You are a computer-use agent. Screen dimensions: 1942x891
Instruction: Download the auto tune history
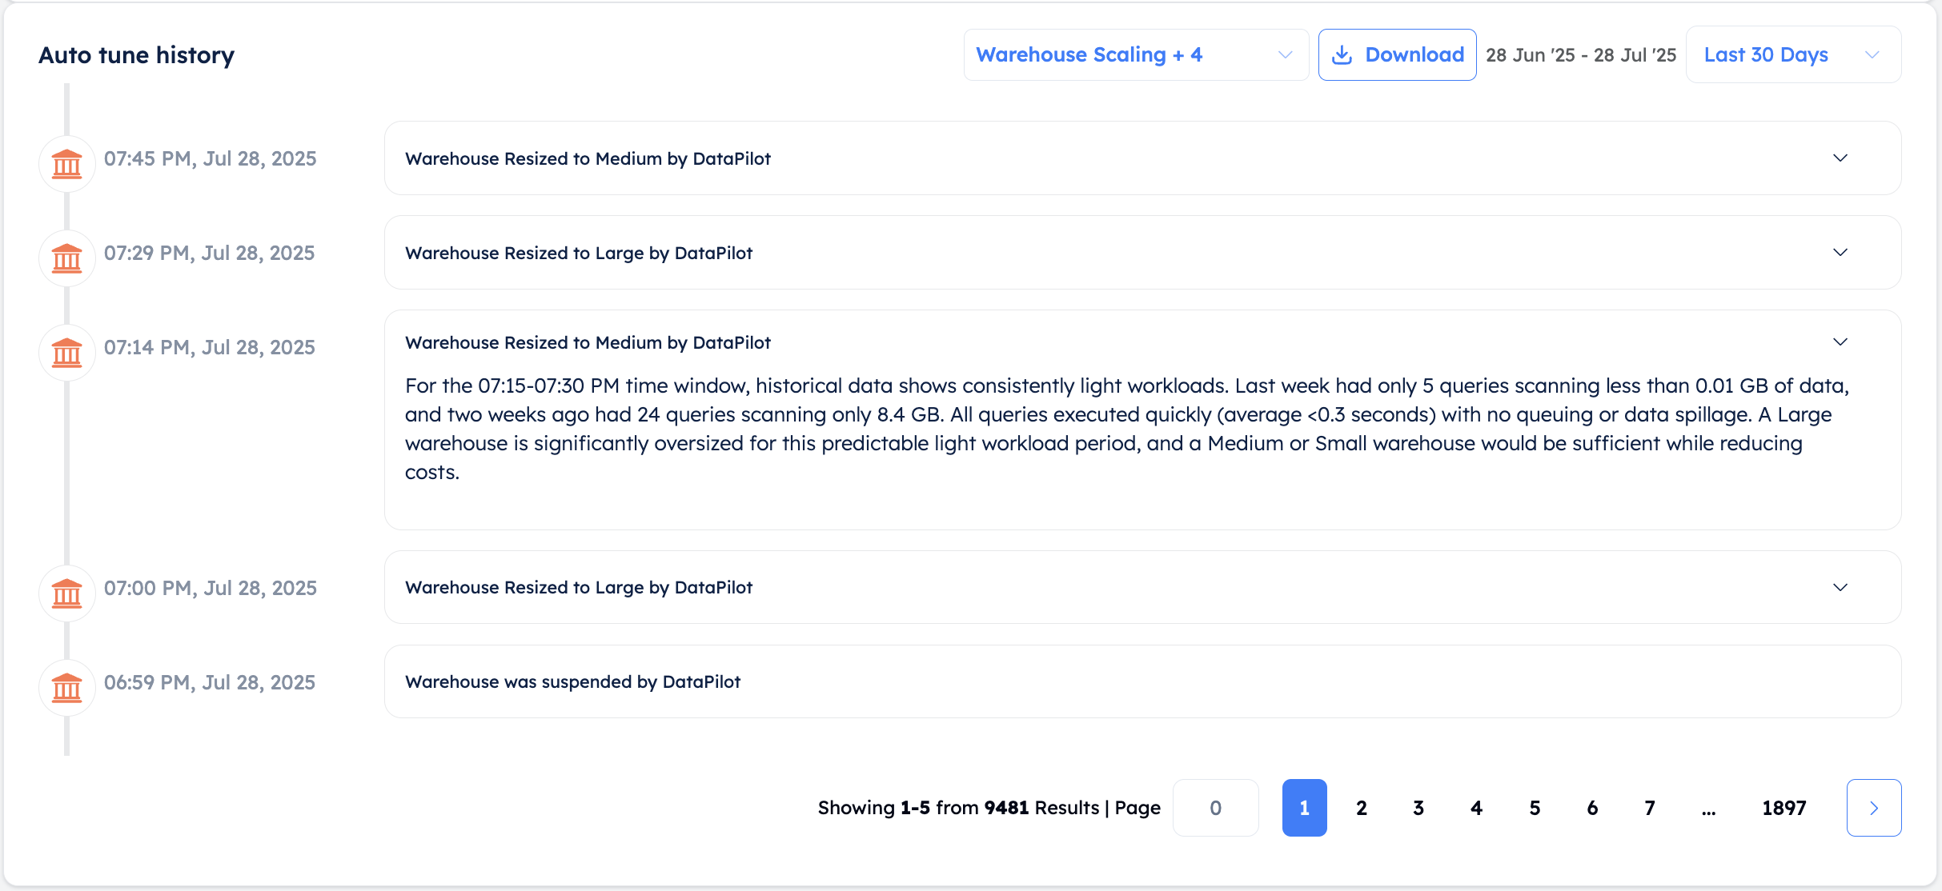click(1397, 54)
